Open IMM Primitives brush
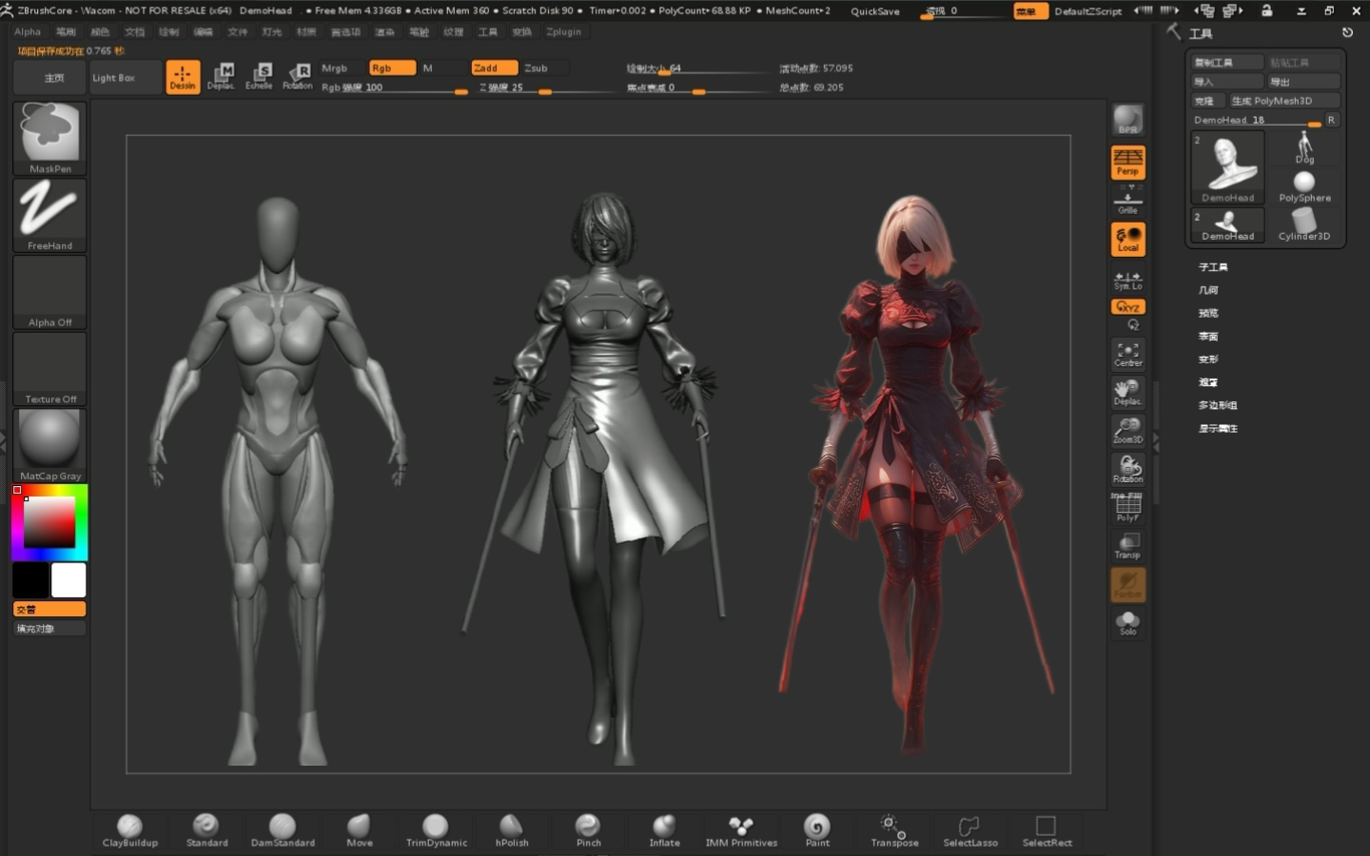Screen dimensions: 1370x856 pyautogui.click(x=741, y=830)
